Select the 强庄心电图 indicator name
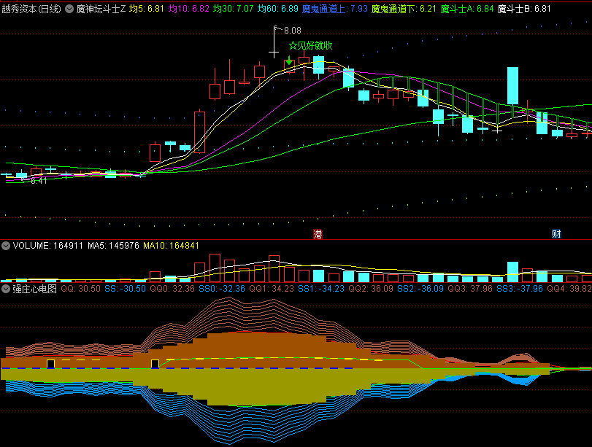 35,289
